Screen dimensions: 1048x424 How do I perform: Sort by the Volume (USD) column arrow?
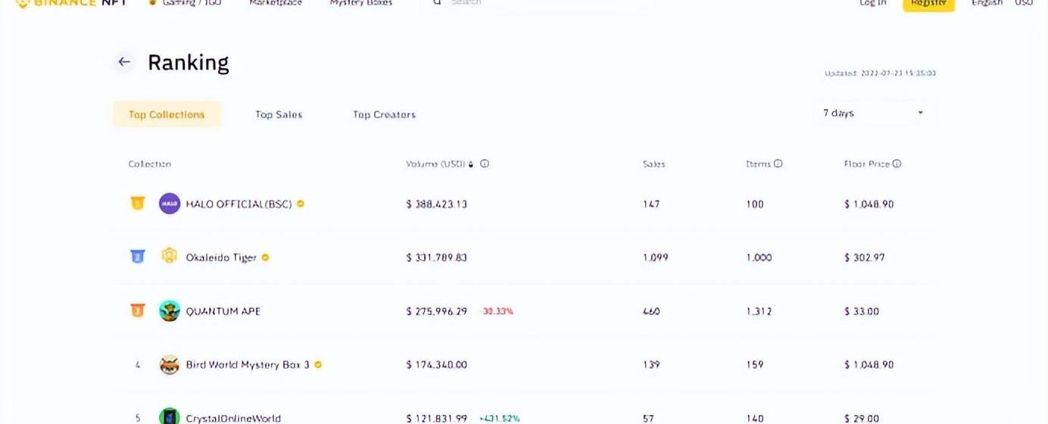pos(471,164)
